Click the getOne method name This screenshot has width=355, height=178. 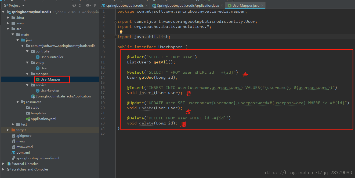coord(146,77)
